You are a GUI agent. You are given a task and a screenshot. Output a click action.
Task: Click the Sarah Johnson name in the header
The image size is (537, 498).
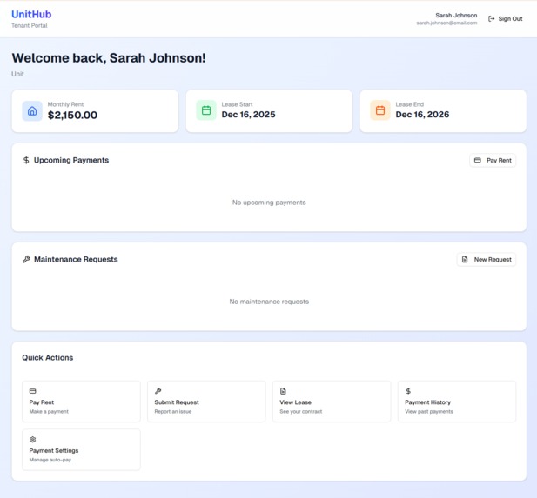(x=456, y=16)
